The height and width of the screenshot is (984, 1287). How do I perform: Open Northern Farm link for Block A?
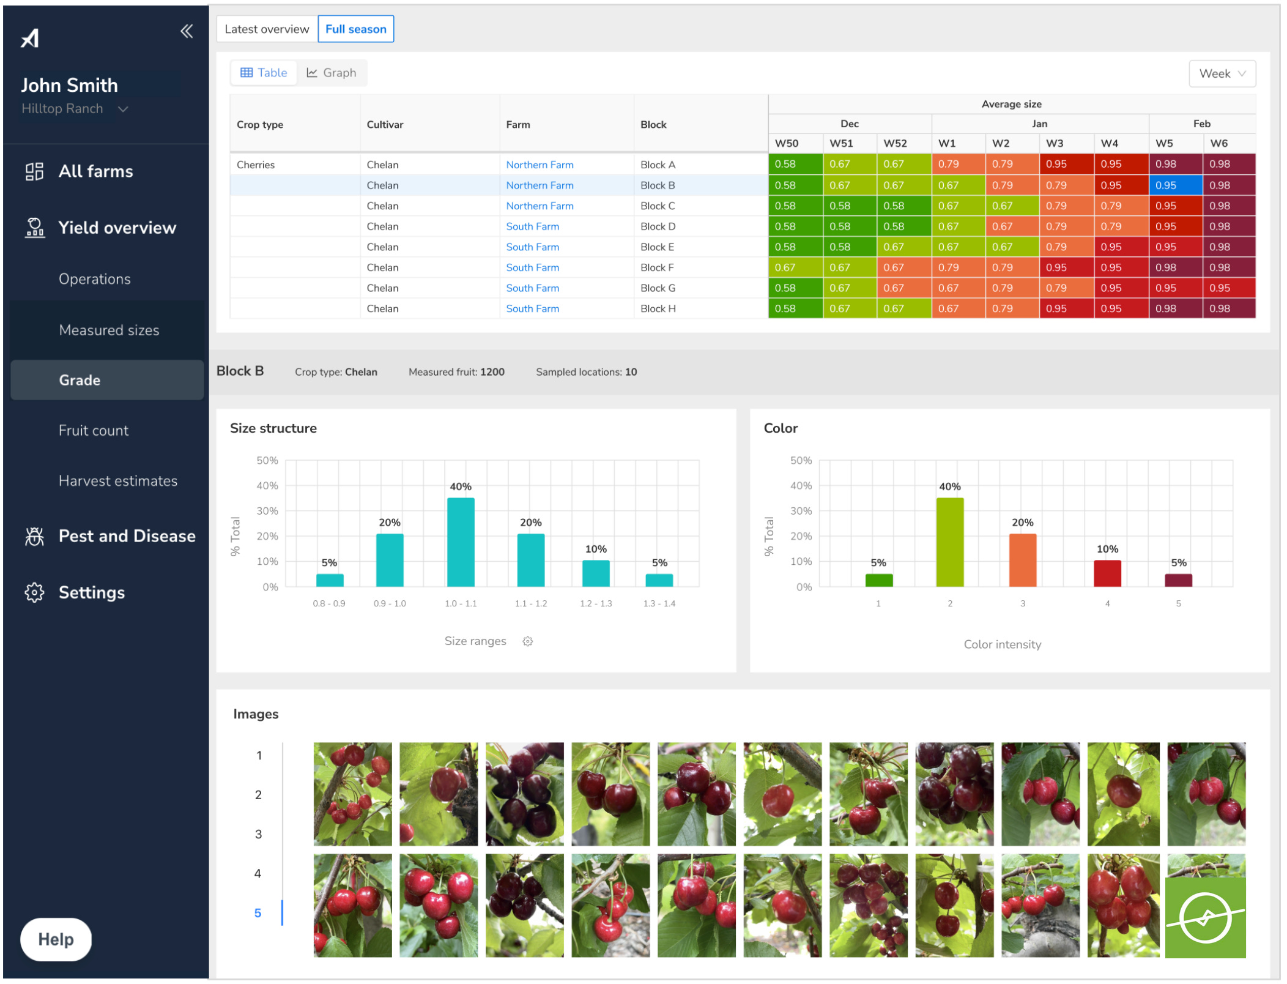(x=540, y=165)
